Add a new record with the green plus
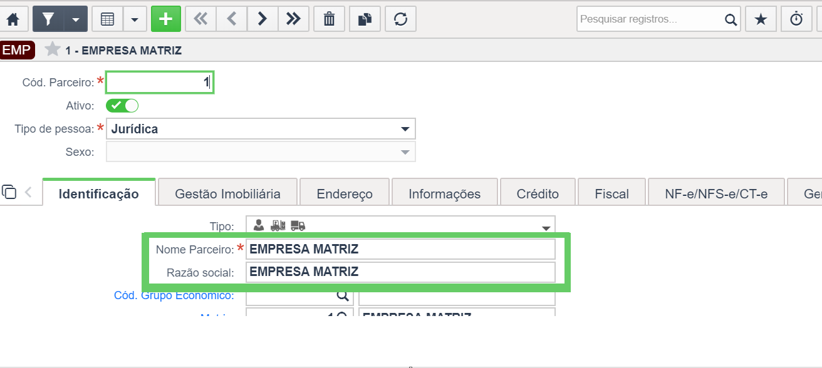Viewport: 822px width, 368px height. tap(166, 19)
